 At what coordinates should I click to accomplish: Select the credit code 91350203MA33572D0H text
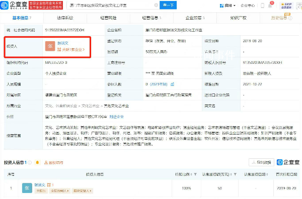tap(64, 30)
